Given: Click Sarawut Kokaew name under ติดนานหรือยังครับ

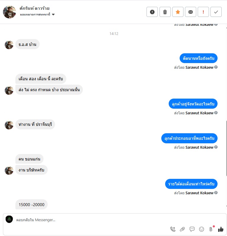Looking at the screenshot, I should point(199,67).
